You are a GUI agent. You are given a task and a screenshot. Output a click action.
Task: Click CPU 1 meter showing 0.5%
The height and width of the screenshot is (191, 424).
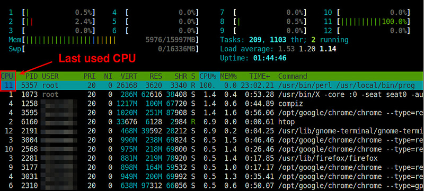click(x=51, y=12)
